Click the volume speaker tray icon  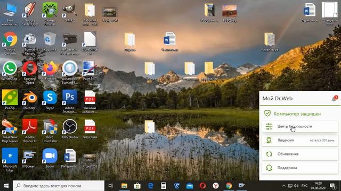(x=296, y=186)
